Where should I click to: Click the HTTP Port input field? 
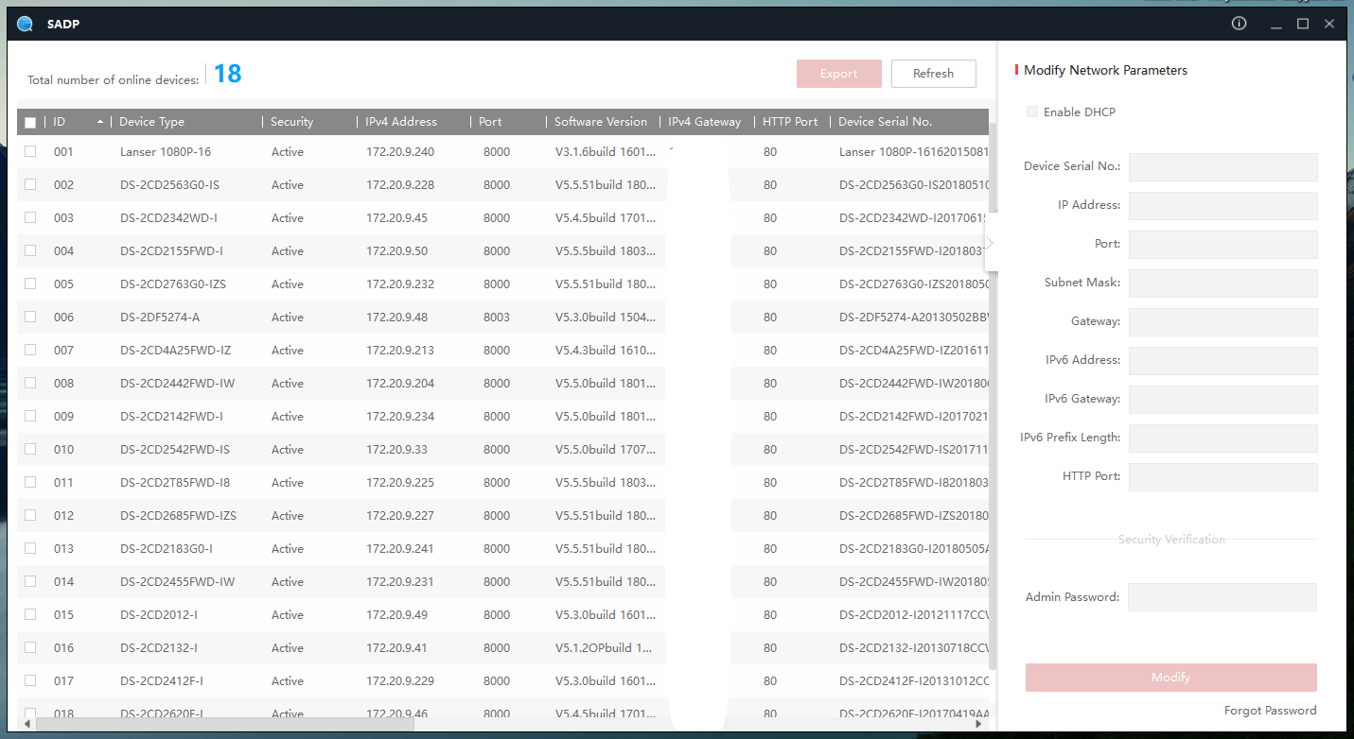tap(1223, 477)
